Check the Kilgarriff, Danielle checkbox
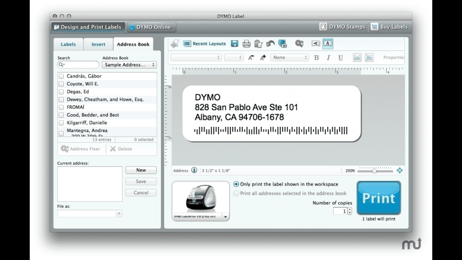 [x=61, y=123]
